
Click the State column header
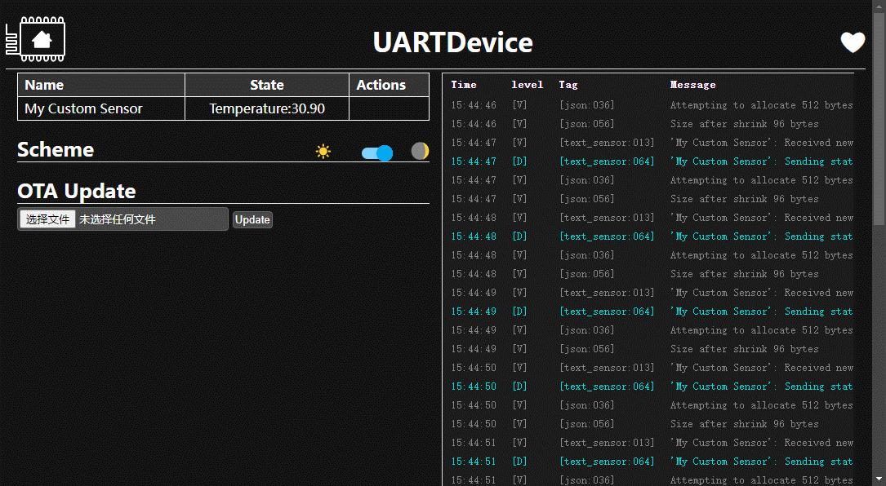point(267,85)
